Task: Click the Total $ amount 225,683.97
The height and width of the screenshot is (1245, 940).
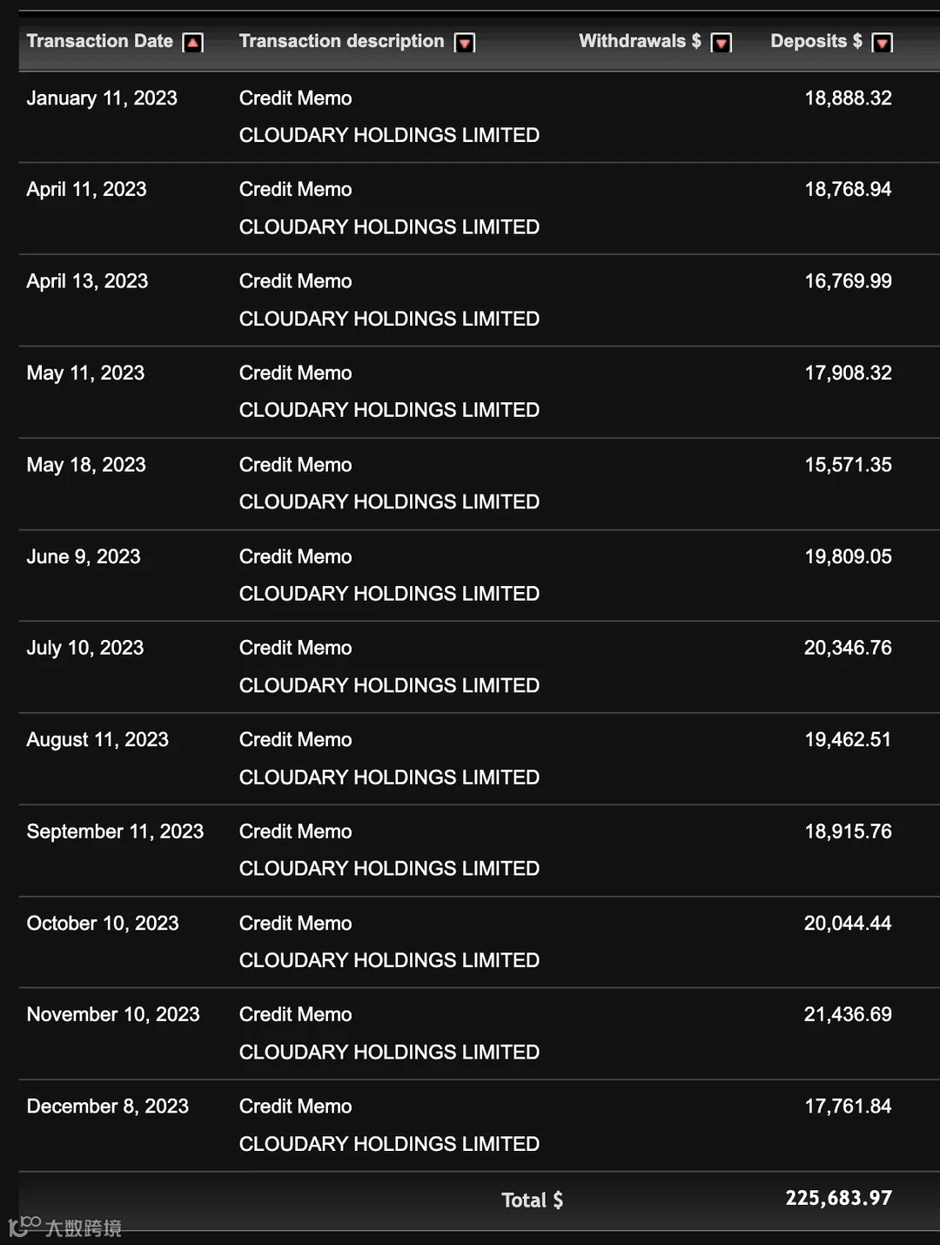Action: point(838,1198)
